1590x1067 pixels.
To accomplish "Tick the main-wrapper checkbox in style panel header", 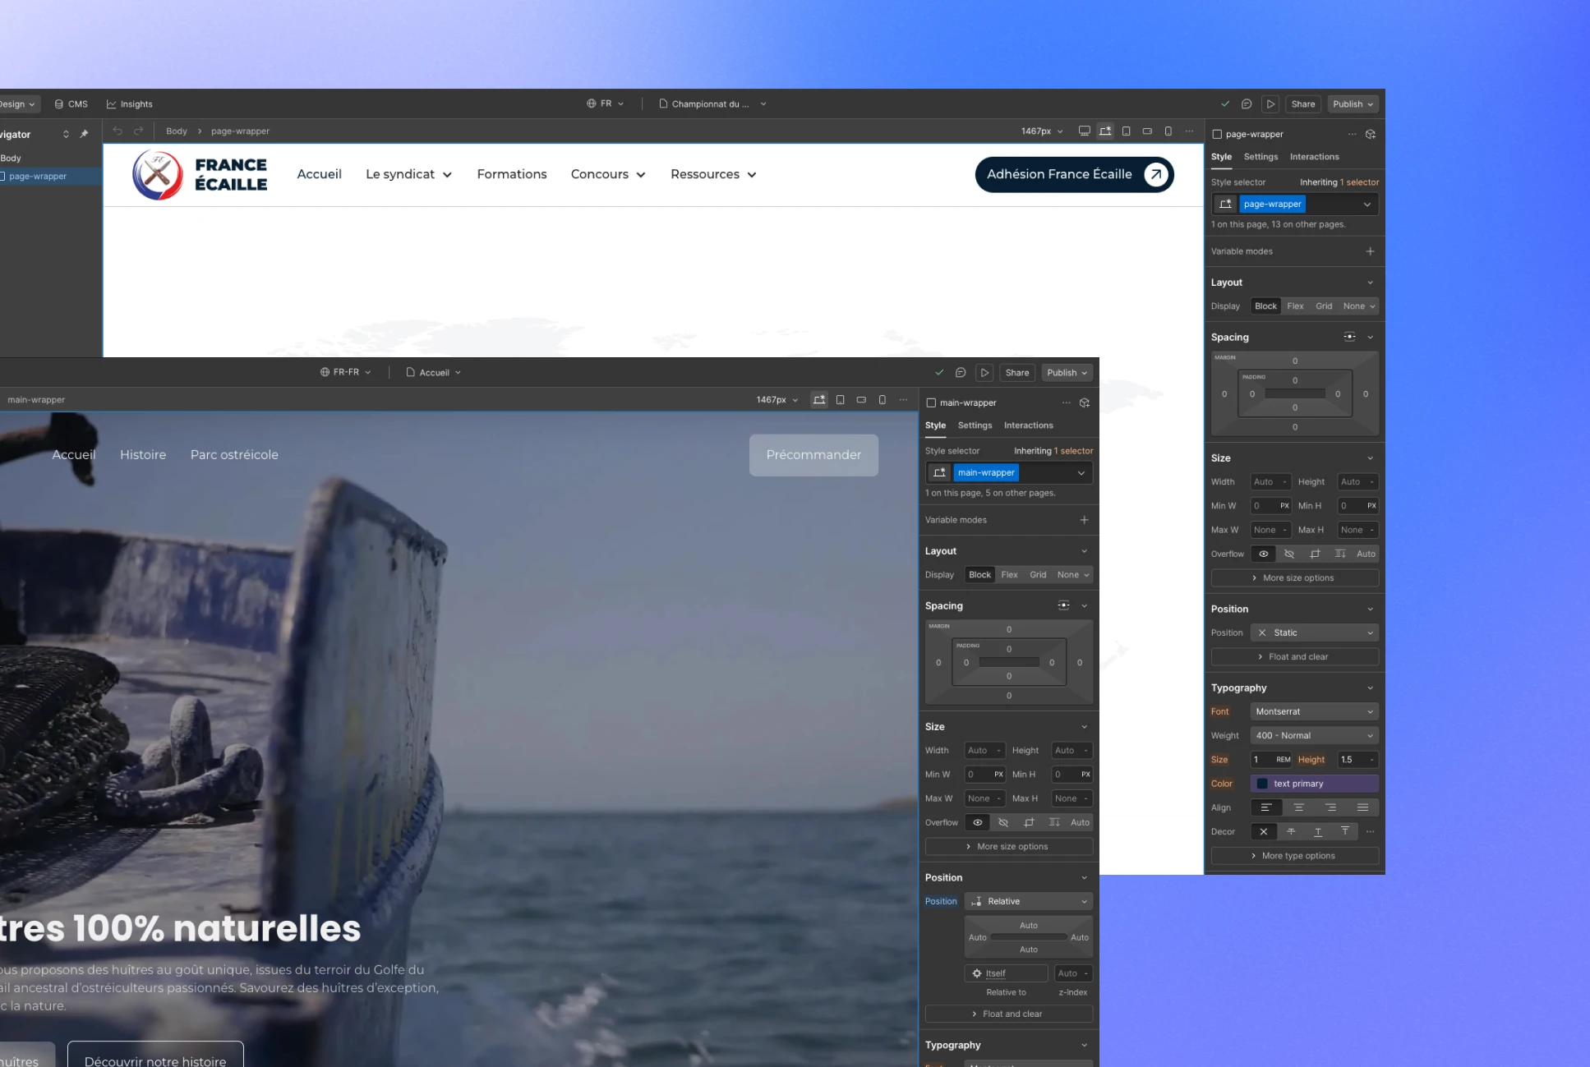I will (x=931, y=402).
